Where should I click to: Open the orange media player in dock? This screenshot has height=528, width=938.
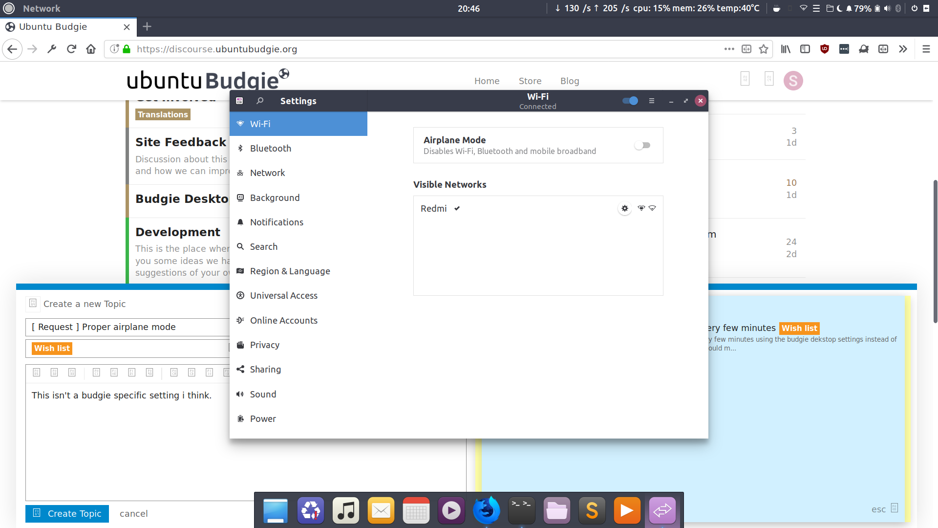[x=627, y=510]
